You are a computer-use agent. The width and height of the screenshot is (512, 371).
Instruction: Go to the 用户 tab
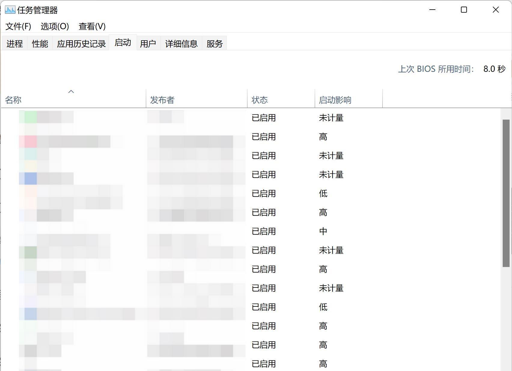pyautogui.click(x=148, y=44)
